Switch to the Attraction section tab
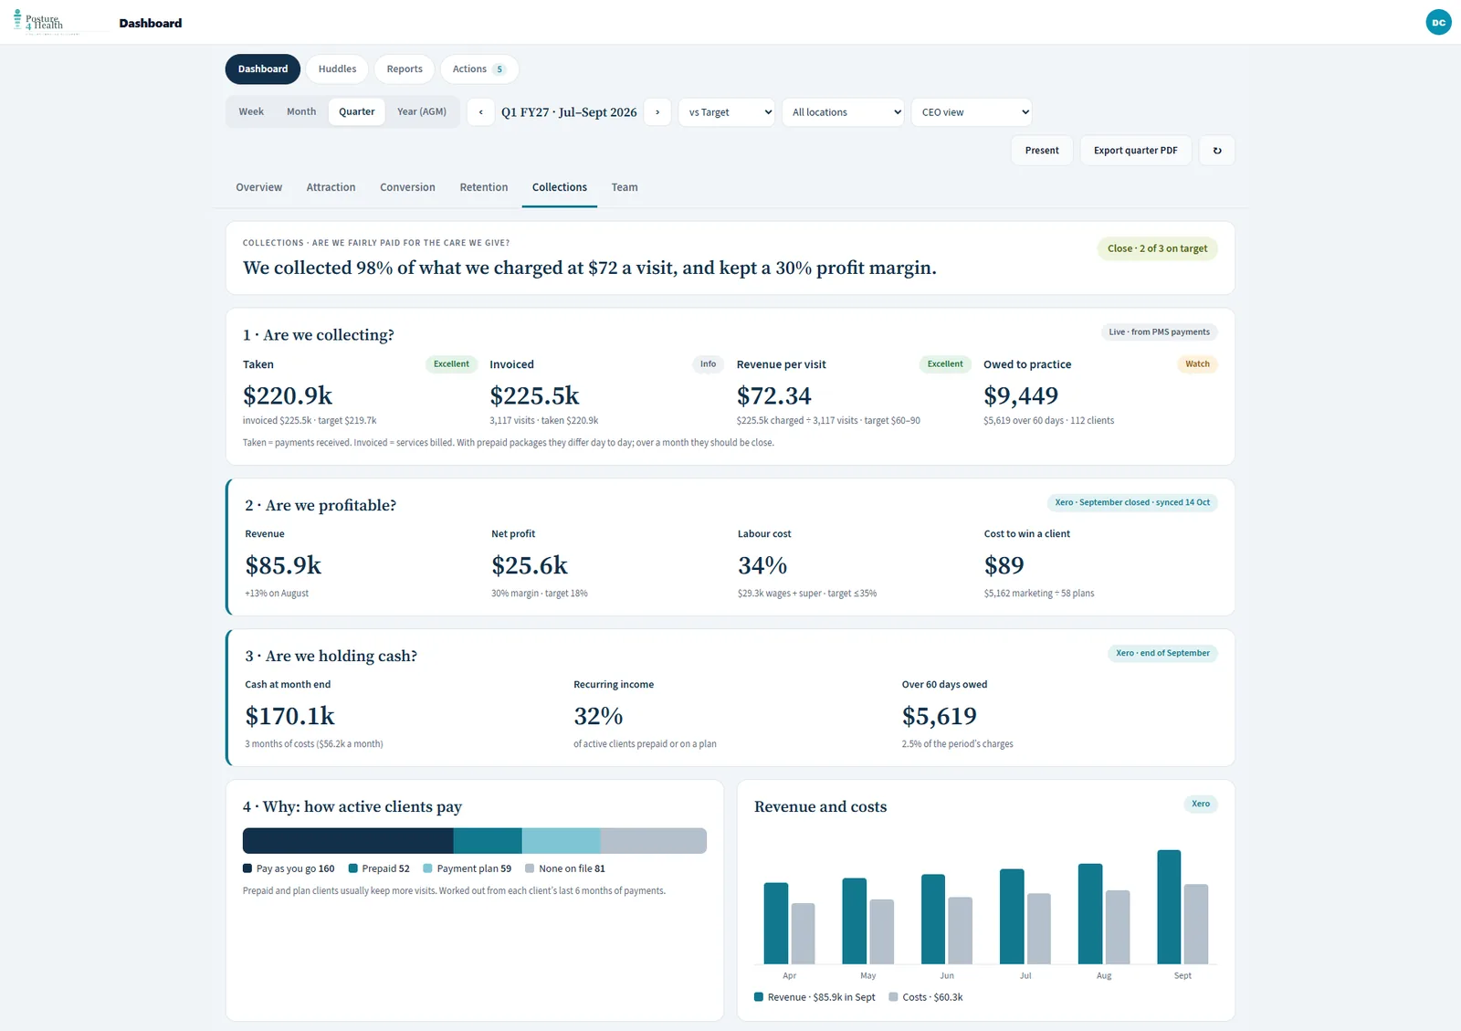This screenshot has height=1031, width=1461. coord(331,187)
